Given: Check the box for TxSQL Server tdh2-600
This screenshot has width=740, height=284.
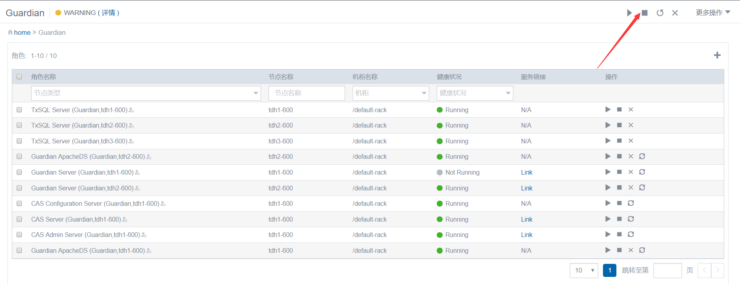Looking at the screenshot, I should coord(19,125).
